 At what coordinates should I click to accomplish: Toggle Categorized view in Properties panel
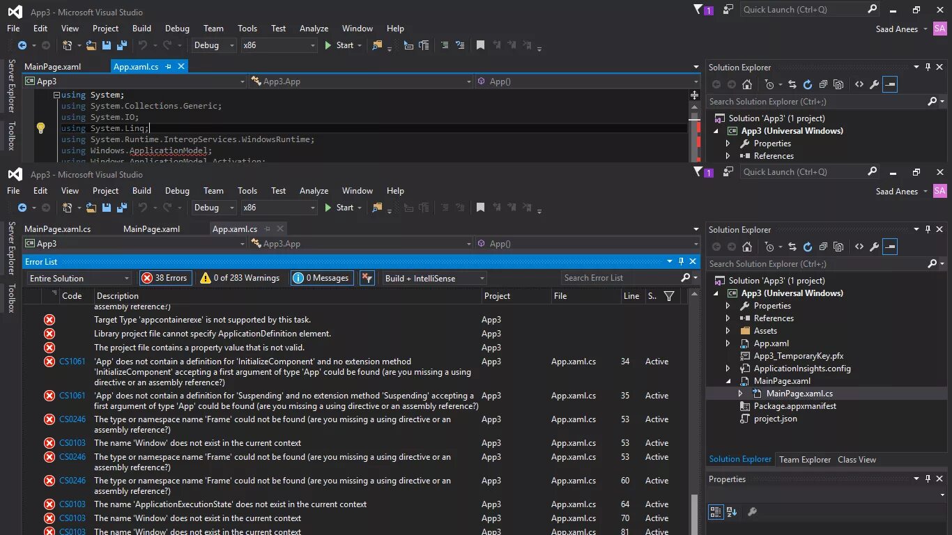(x=716, y=512)
